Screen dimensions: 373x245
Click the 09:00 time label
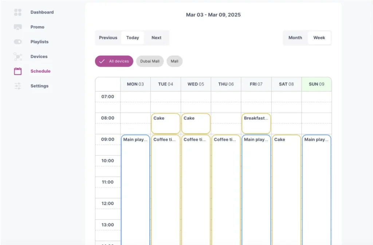tap(108, 139)
